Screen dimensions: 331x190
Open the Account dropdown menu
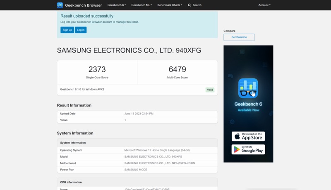click(264, 5)
